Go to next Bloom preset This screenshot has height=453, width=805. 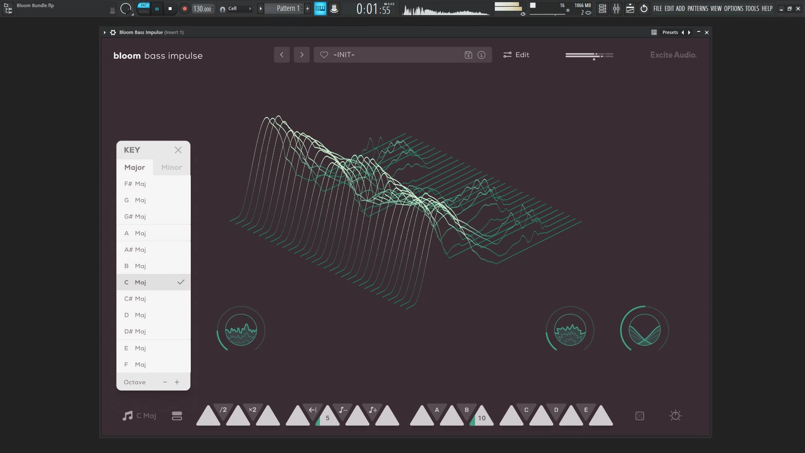click(301, 55)
